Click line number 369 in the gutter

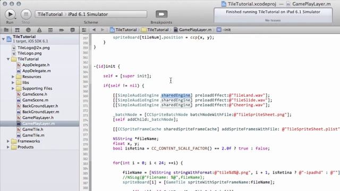(x=85, y=95)
